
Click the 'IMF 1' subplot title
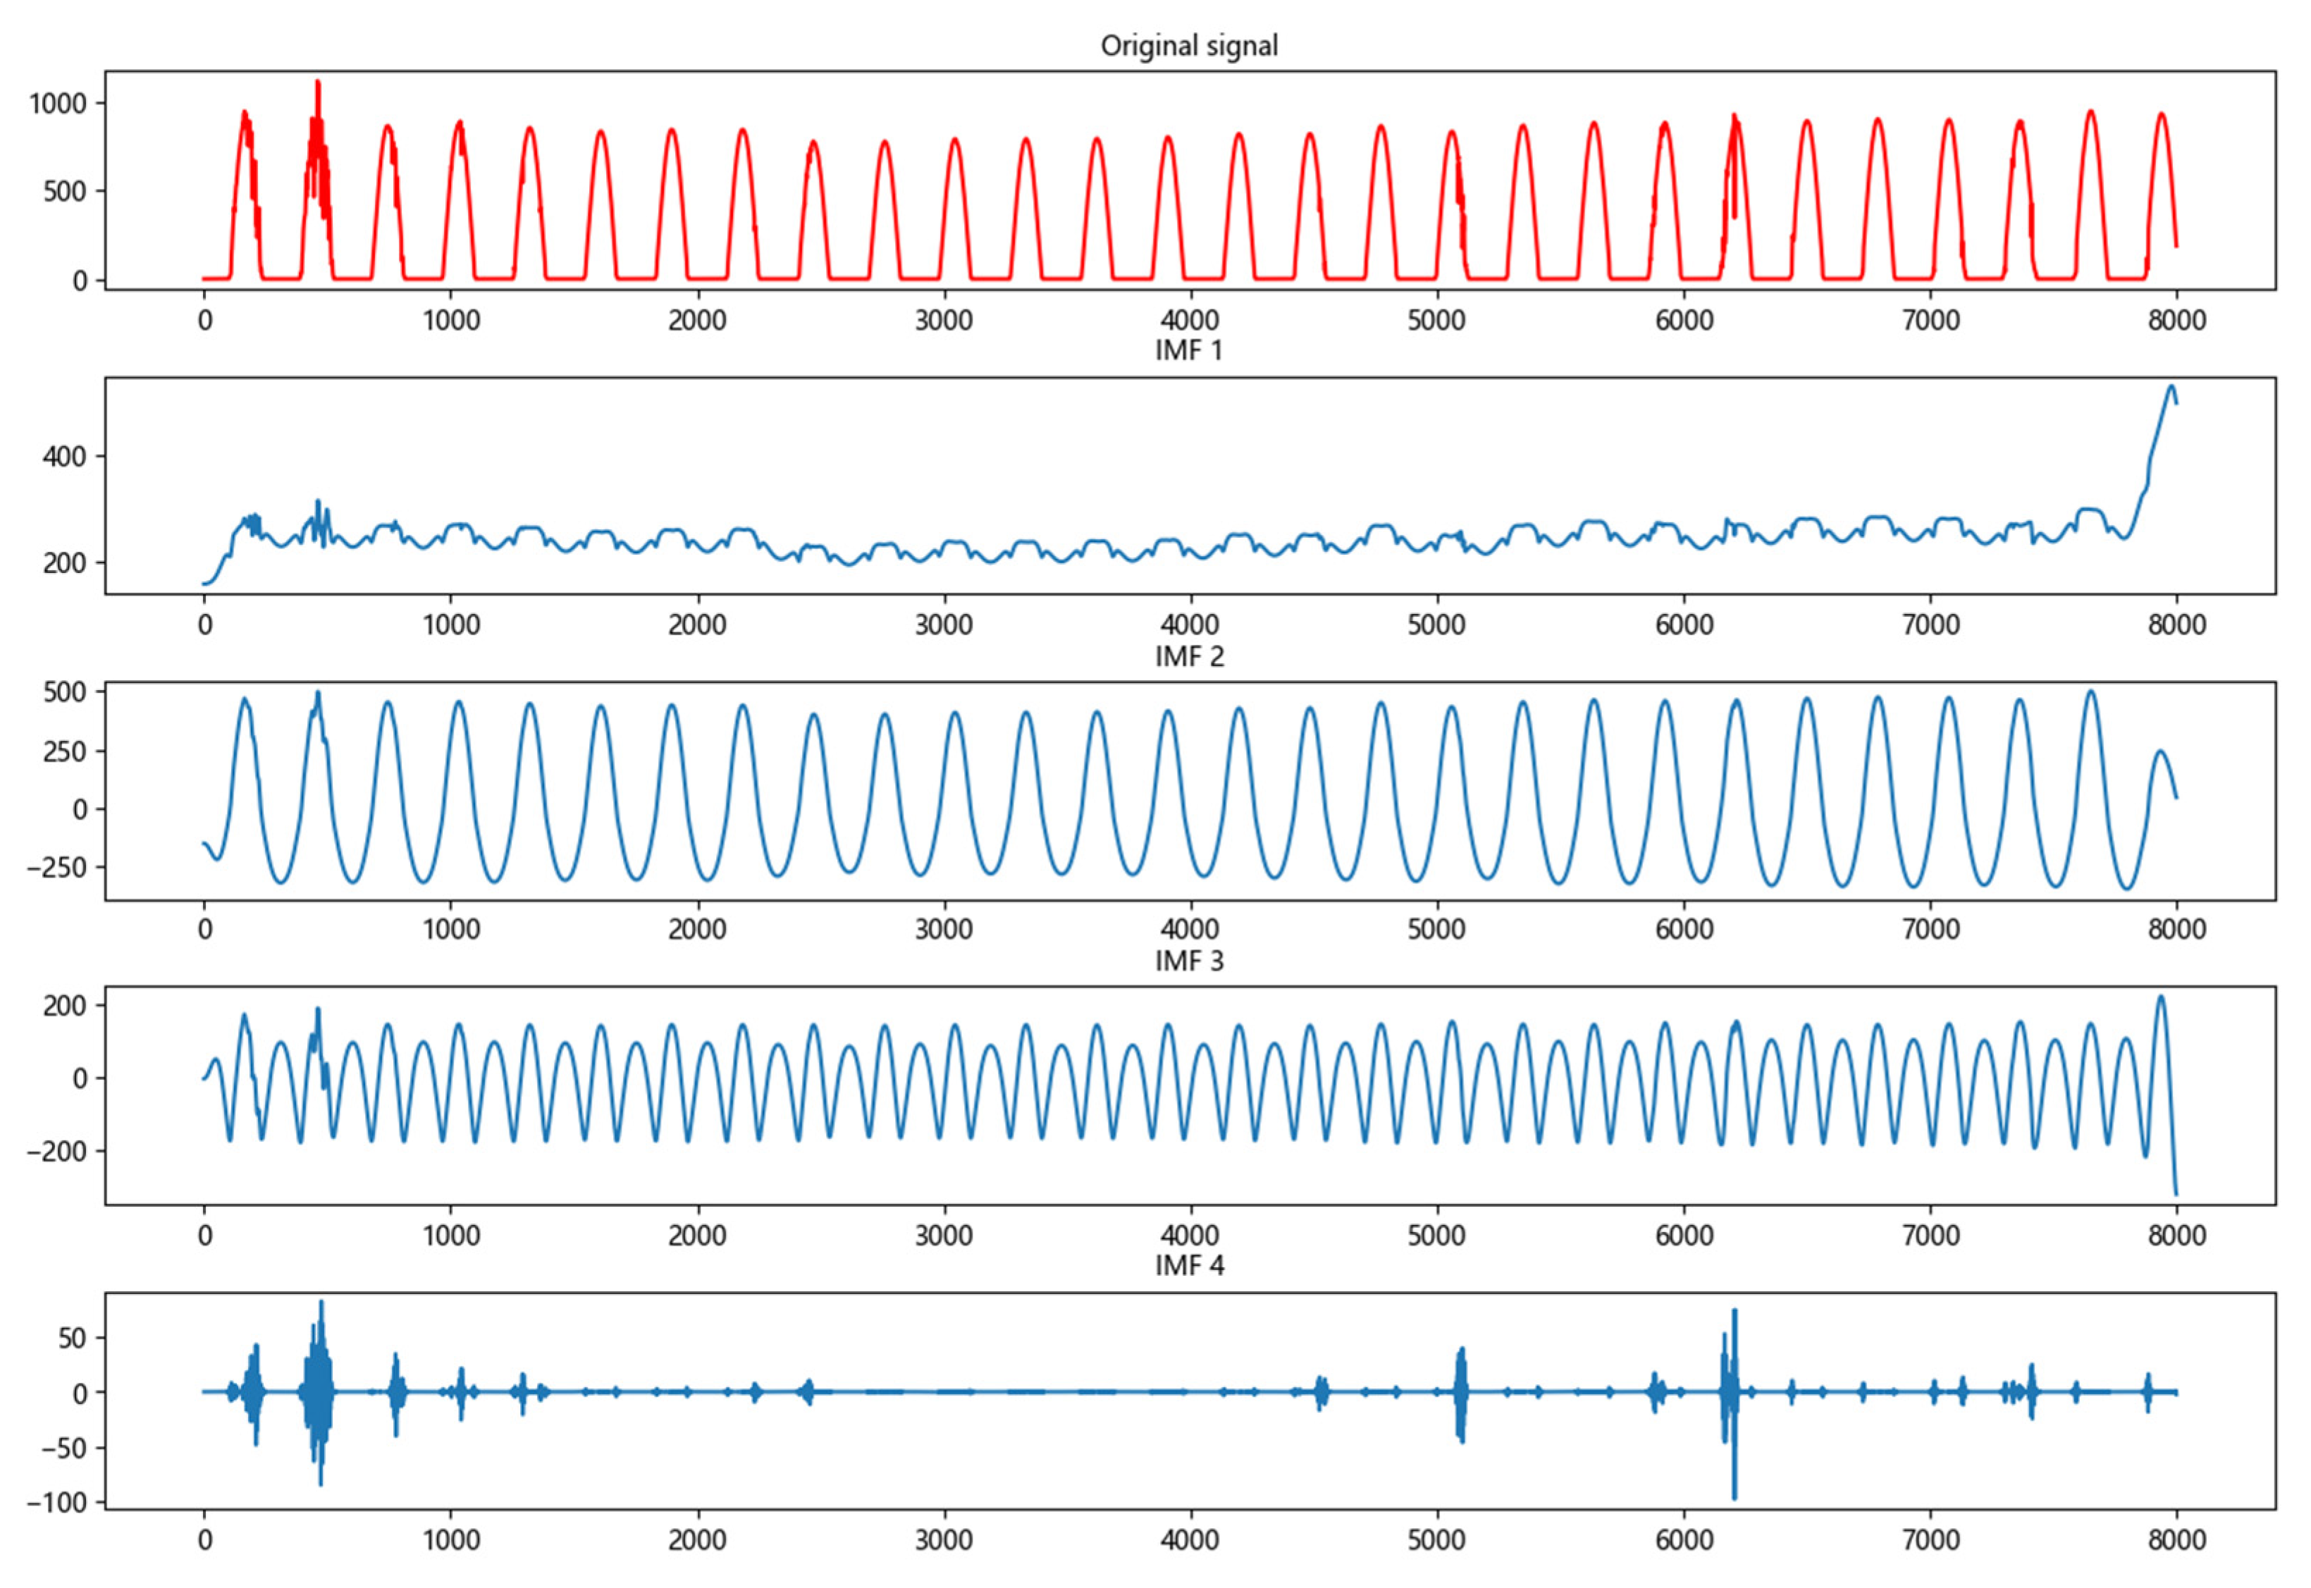pyautogui.click(x=1189, y=350)
